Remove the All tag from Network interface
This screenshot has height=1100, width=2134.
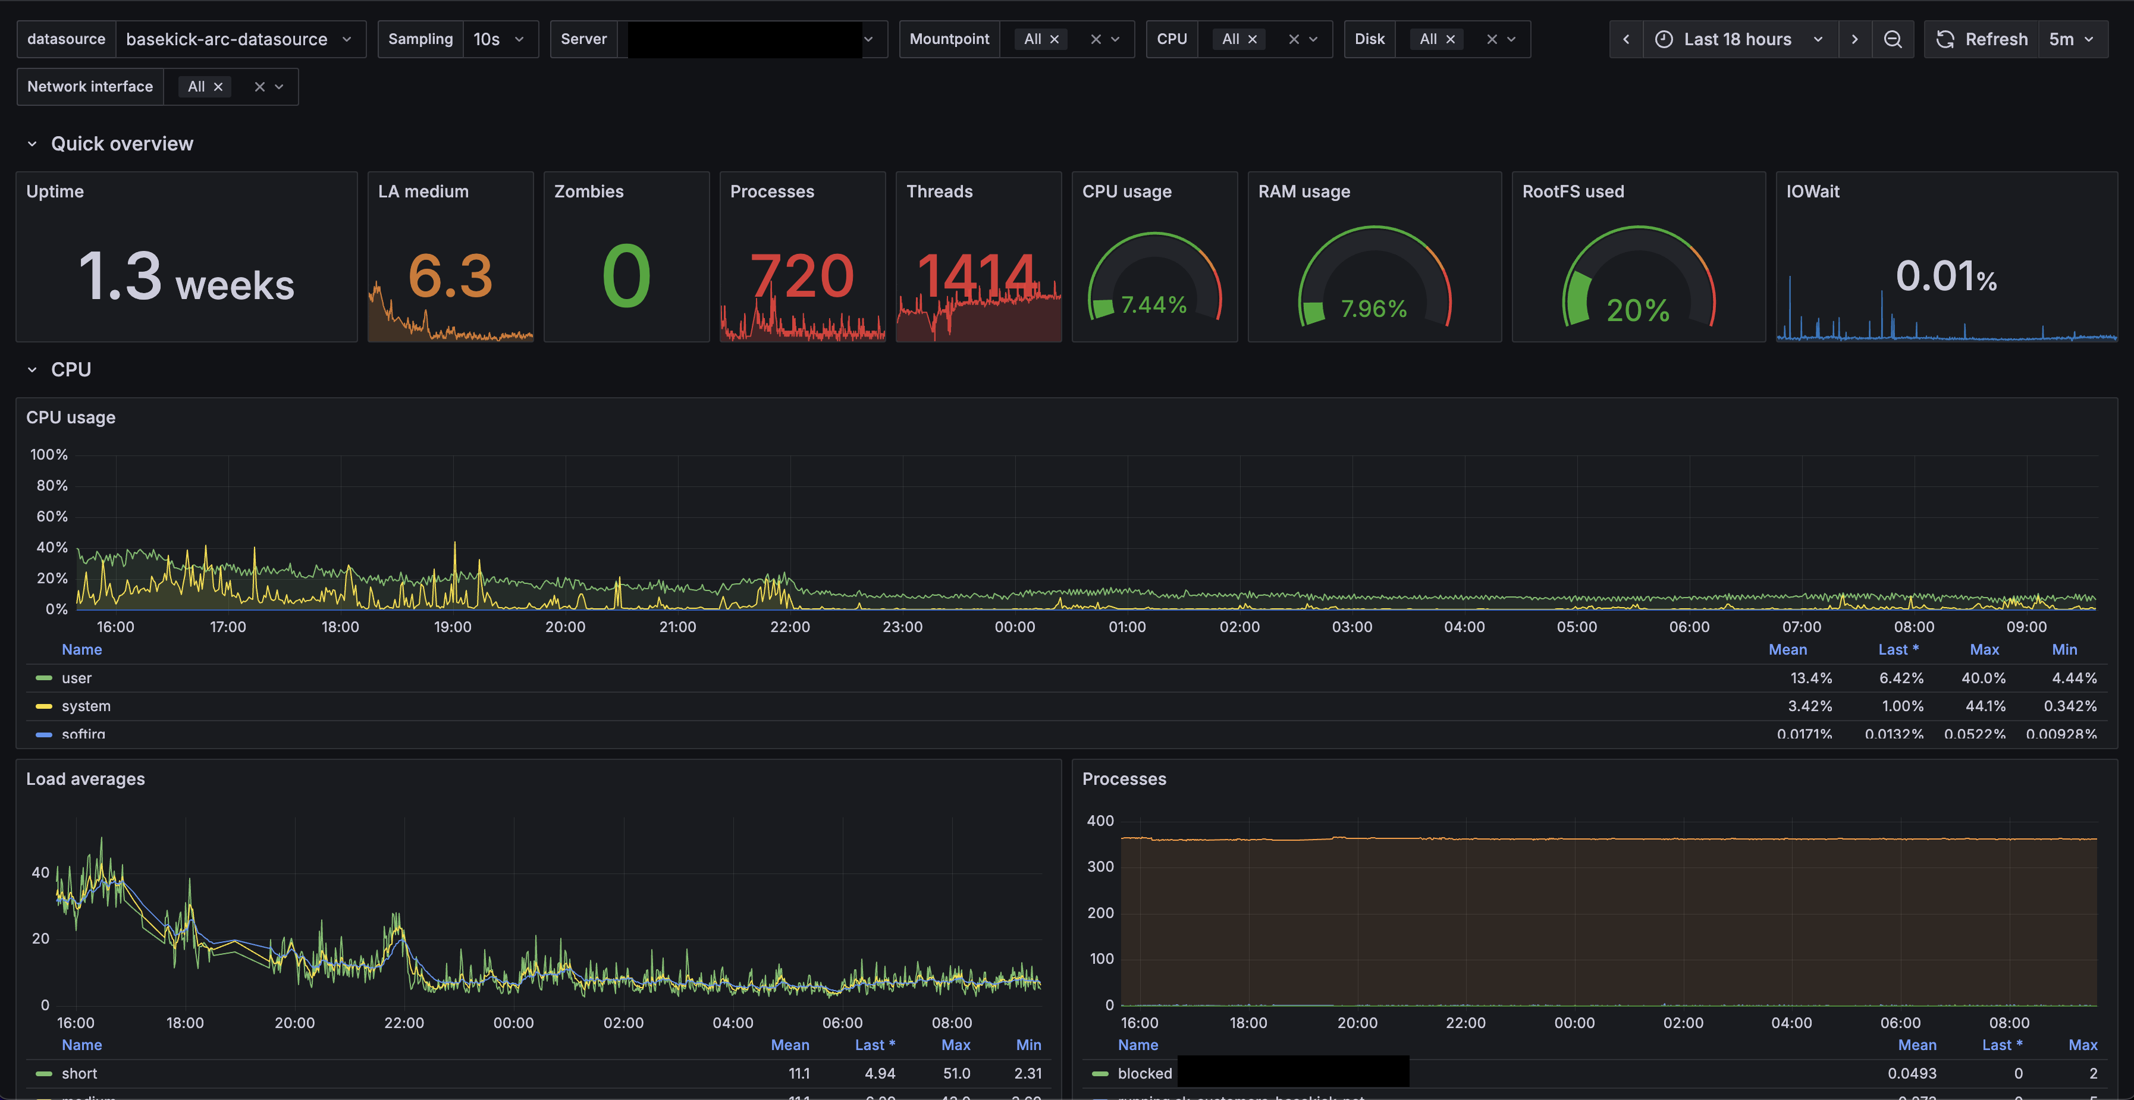coord(218,86)
